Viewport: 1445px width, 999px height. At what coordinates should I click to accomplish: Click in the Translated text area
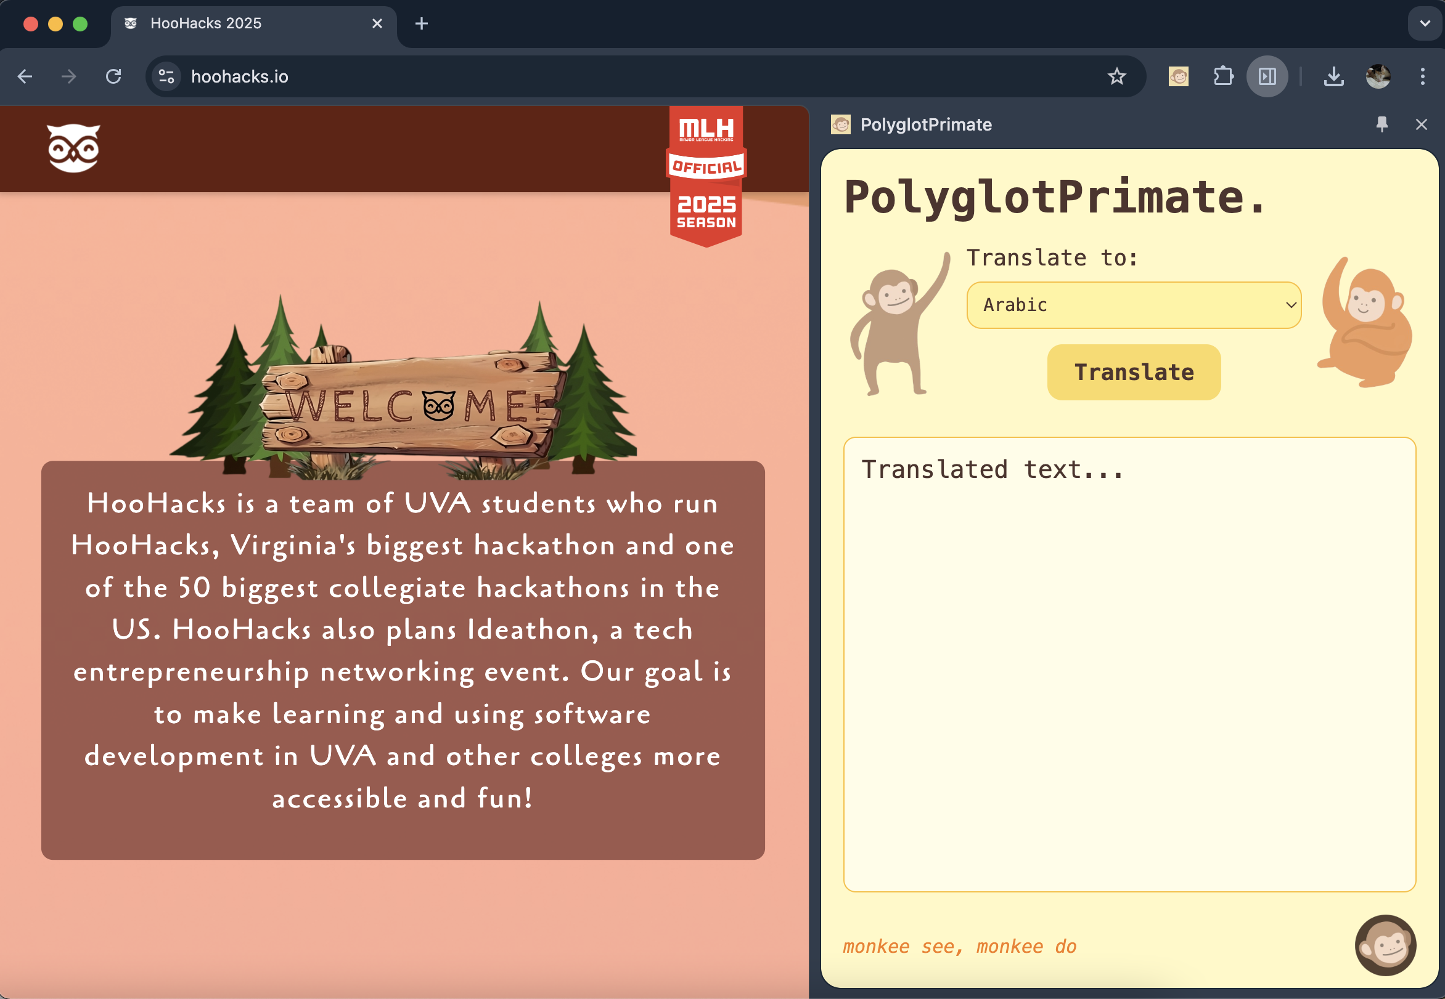click(x=1129, y=663)
